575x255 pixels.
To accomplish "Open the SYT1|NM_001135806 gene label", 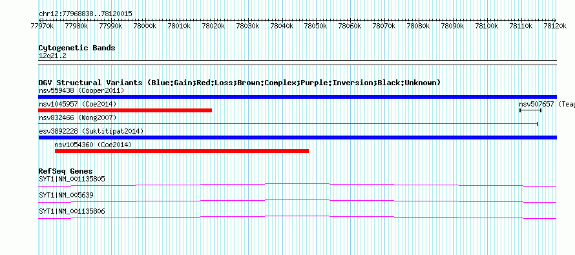I will tap(72, 211).
